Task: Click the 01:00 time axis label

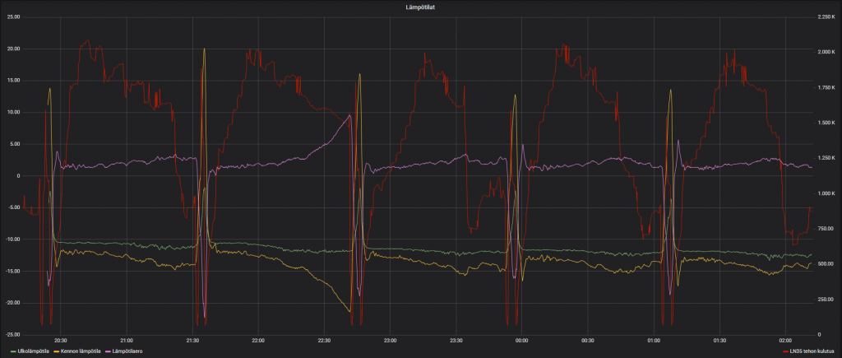Action: click(653, 340)
